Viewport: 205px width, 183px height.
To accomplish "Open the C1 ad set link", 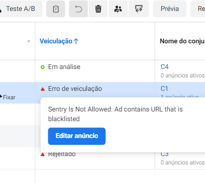I will (164, 89).
